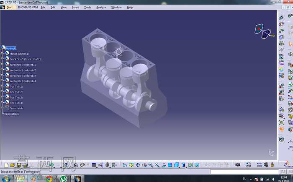Open Chrome from the taskbar
Image resolution: width=293 pixels, height=182 pixels.
(x=49, y=179)
